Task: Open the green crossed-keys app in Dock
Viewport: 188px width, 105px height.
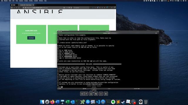Action: click(83, 102)
